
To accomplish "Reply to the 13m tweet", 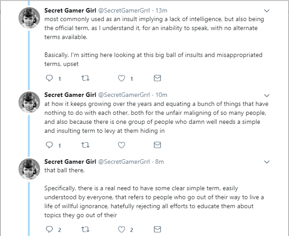I will click(x=49, y=78).
